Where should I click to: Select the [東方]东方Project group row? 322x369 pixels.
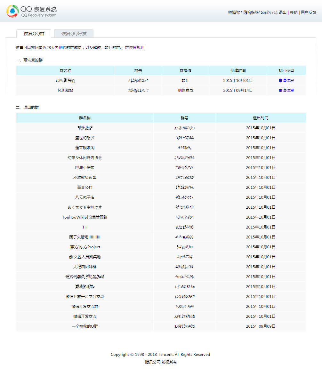click(161, 247)
